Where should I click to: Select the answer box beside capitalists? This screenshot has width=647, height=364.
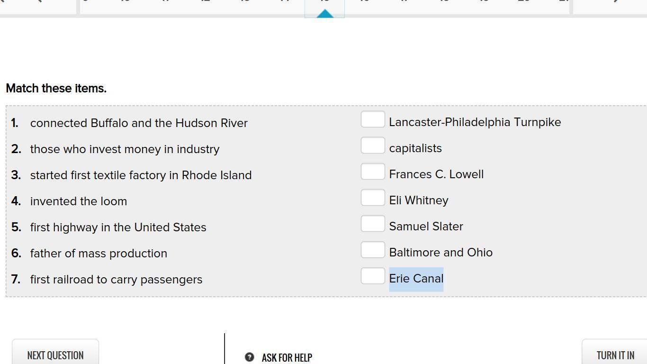[x=372, y=146]
